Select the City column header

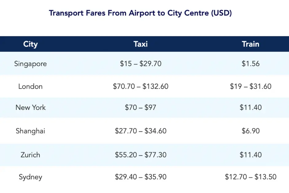point(30,44)
